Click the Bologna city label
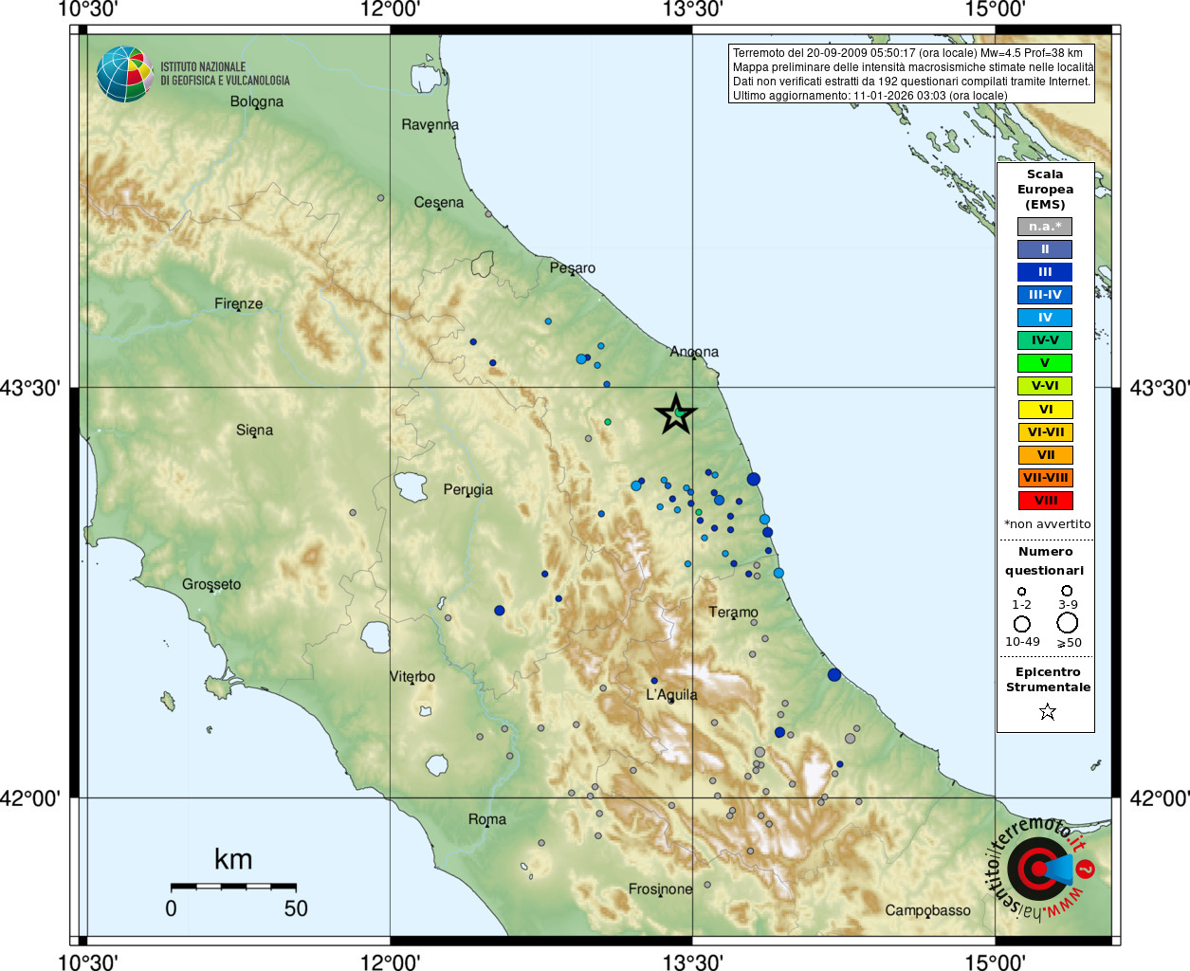The image size is (1190, 971). tap(257, 101)
